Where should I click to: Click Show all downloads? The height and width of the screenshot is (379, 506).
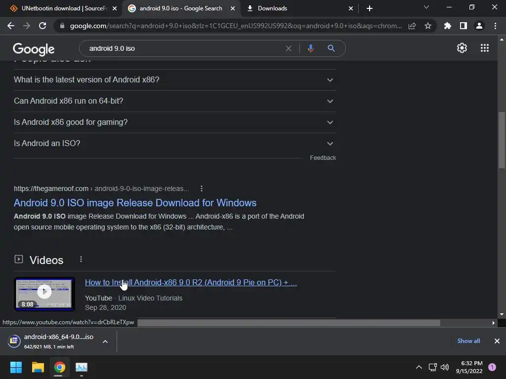coord(468,341)
